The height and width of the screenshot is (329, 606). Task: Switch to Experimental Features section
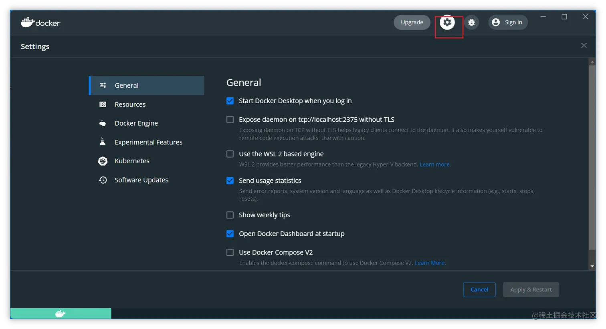[x=146, y=142]
